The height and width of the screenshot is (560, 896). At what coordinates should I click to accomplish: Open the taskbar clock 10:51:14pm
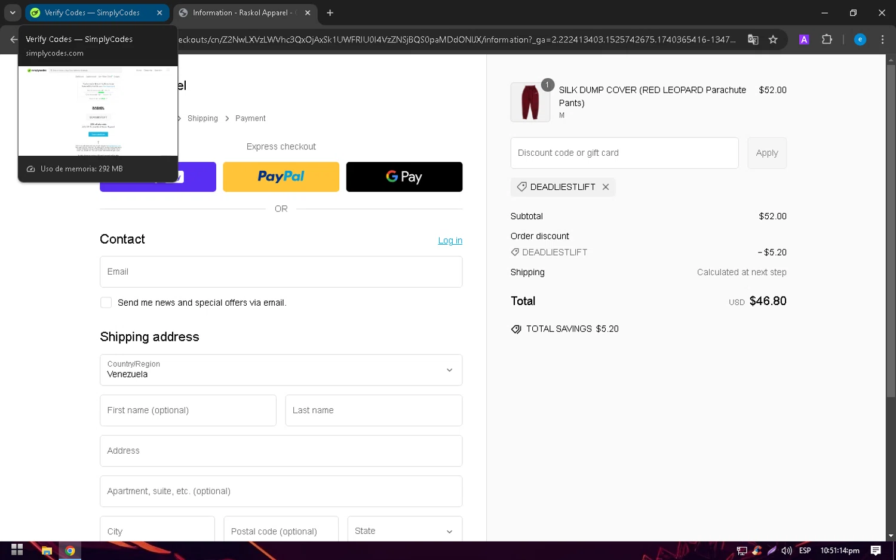coord(839,550)
